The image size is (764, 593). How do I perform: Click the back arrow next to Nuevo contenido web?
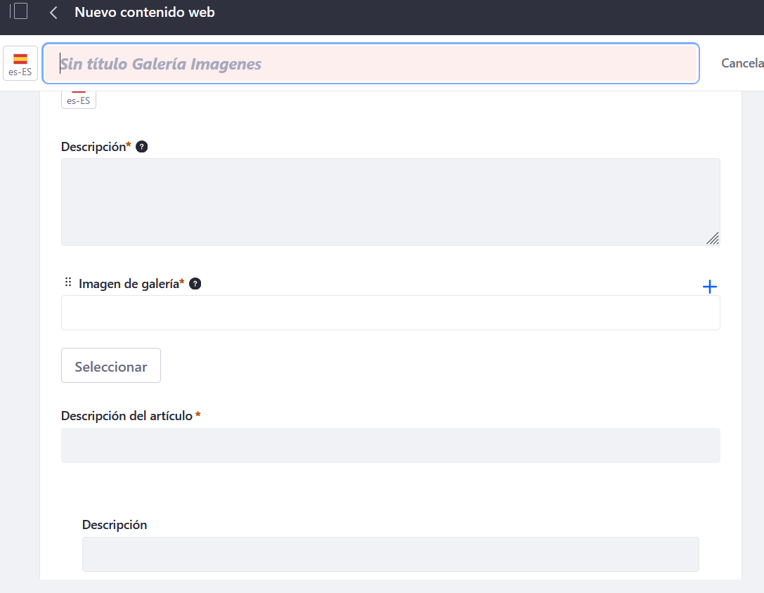(x=53, y=13)
